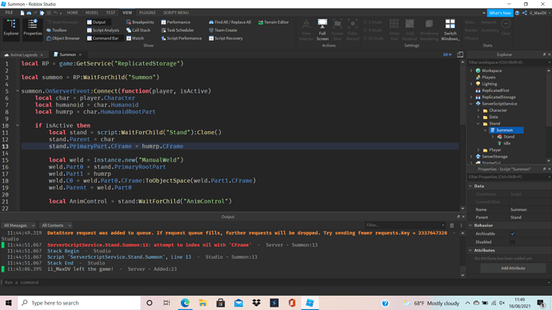The height and width of the screenshot is (310, 552).
Task: Switch to the MODEL ribbon tab
Action: [x=92, y=13]
